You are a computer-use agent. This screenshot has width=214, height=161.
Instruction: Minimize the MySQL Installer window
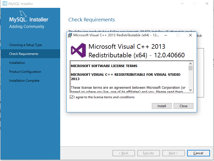[182, 4]
